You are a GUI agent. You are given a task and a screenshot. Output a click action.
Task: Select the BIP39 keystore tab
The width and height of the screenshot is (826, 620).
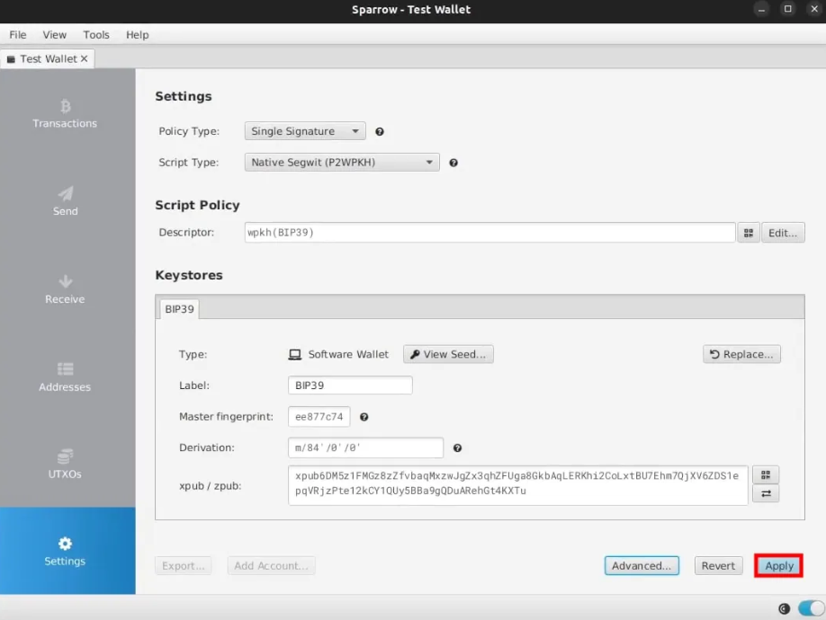[x=179, y=309]
